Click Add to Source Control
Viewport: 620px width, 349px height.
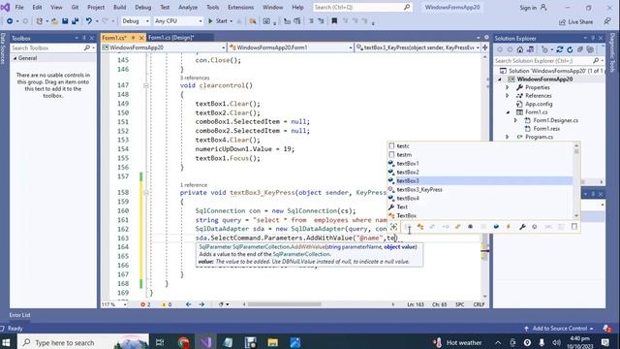pyautogui.click(x=559, y=328)
